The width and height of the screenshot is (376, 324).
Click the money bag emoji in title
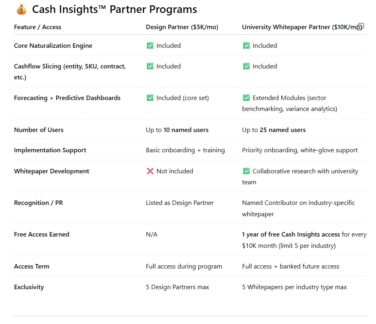(x=21, y=9)
